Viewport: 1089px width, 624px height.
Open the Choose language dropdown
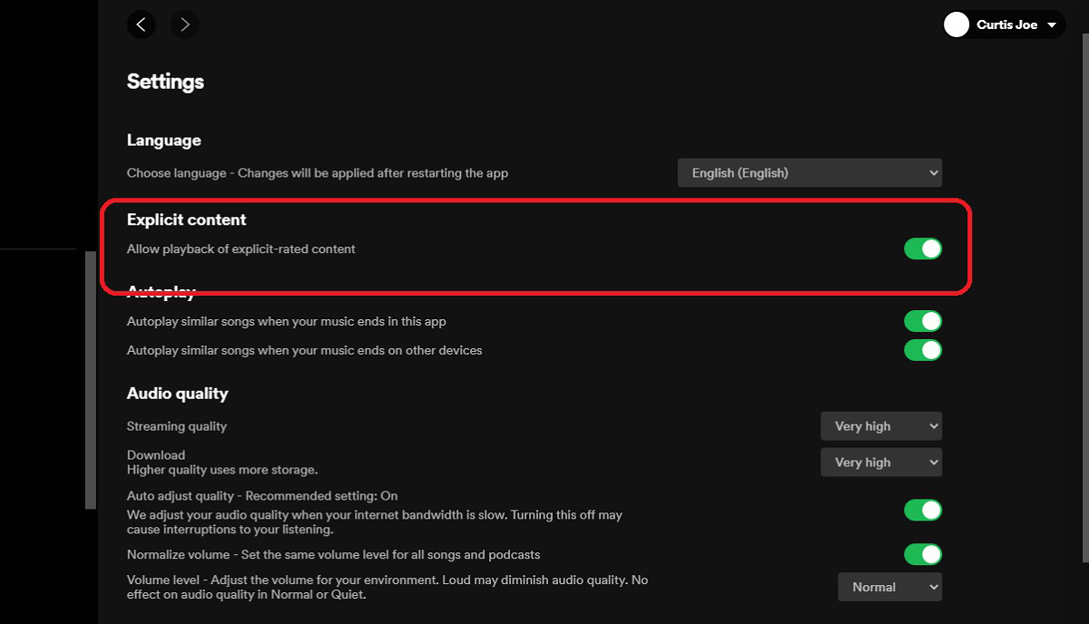809,172
